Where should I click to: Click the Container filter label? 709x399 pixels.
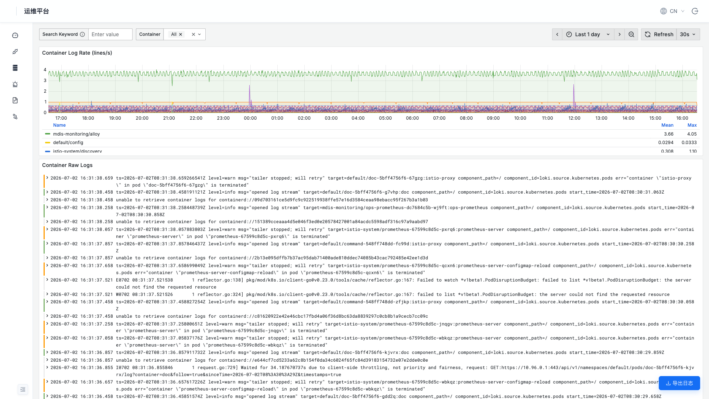[x=150, y=34]
